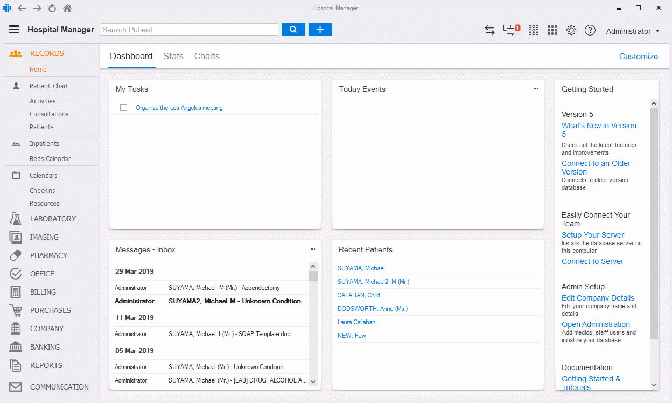Open the Today Events options ellipsis

pyautogui.click(x=535, y=89)
